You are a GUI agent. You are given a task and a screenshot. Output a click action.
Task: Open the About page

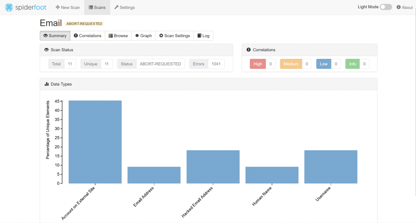coord(405,7)
